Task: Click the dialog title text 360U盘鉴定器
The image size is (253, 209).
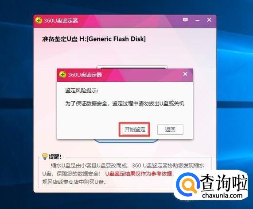Action: (85, 75)
